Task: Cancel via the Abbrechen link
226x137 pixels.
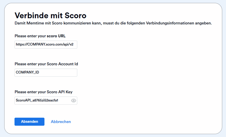Action: click(x=61, y=122)
